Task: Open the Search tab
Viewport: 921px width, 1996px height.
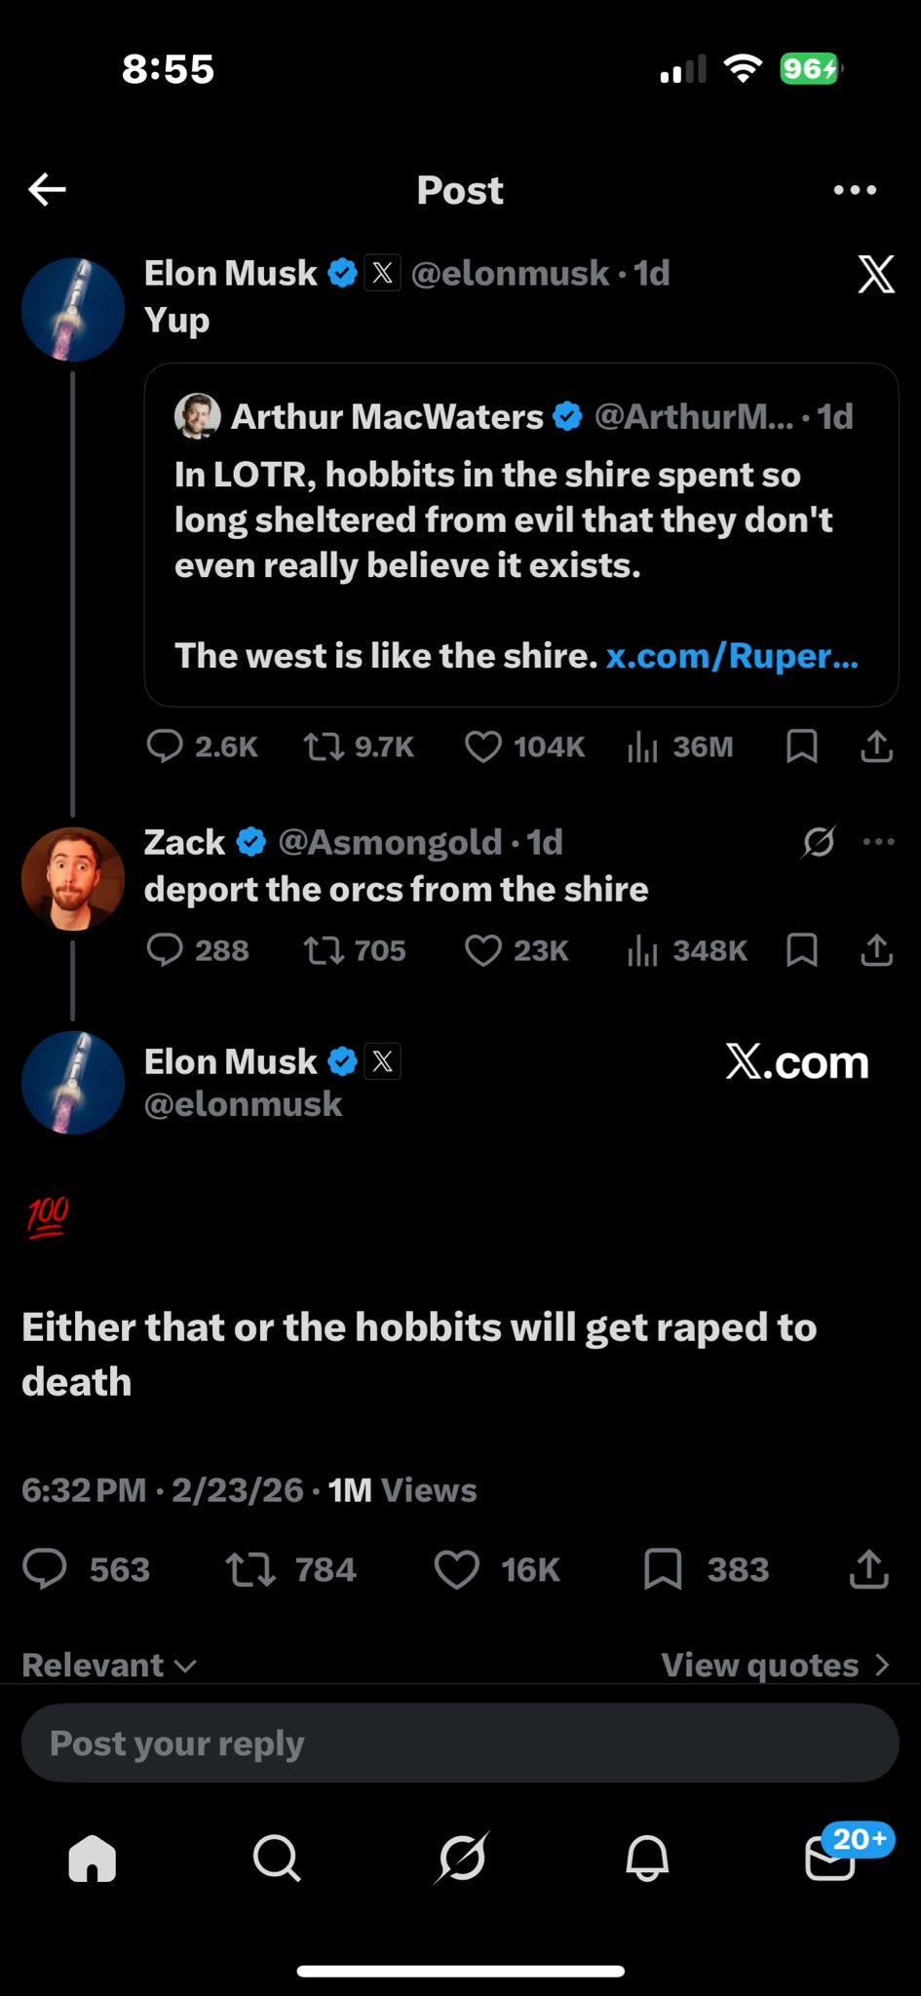Action: click(277, 1859)
